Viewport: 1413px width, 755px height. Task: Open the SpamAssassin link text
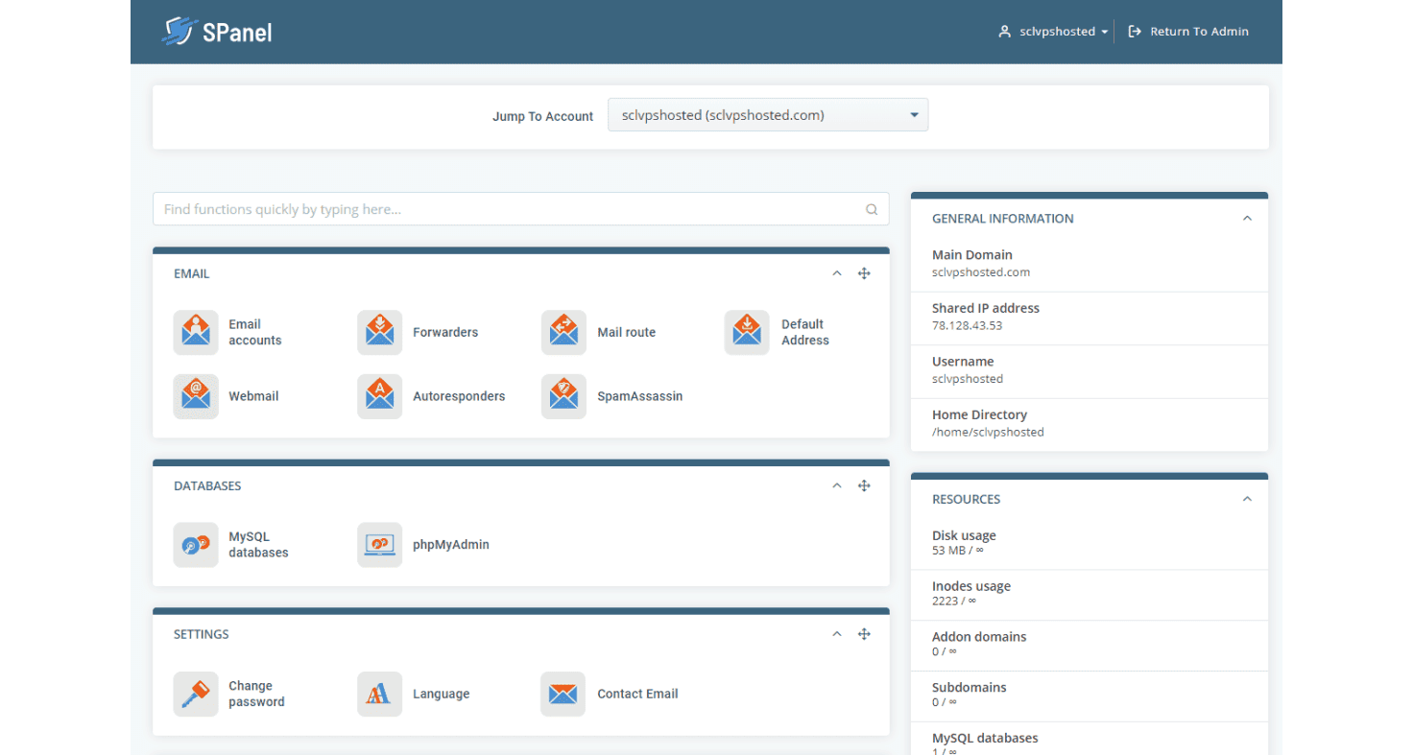[x=640, y=396]
